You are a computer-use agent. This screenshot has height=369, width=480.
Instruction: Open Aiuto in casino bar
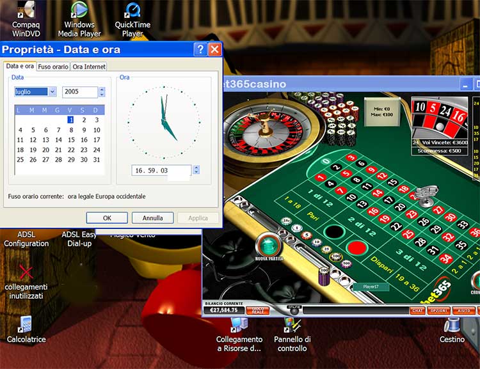(x=464, y=311)
